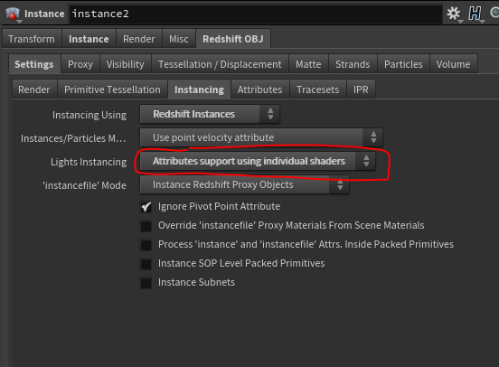Click the Instance node type icon

(x=13, y=14)
